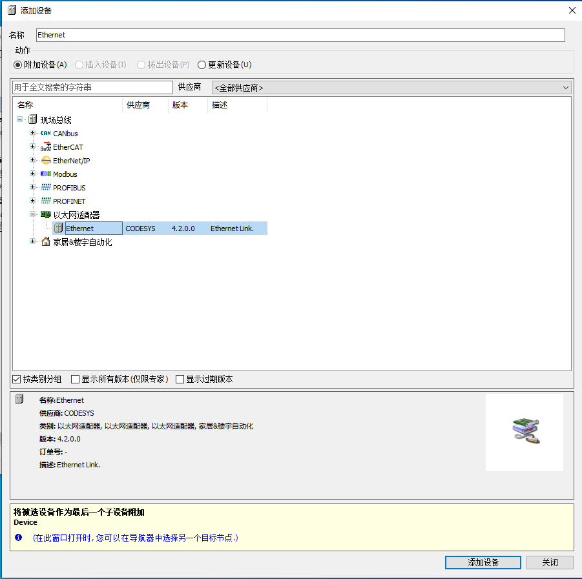Enable 显示过期版本 checkbox
Screen dimensions: 582x579
[x=180, y=379]
